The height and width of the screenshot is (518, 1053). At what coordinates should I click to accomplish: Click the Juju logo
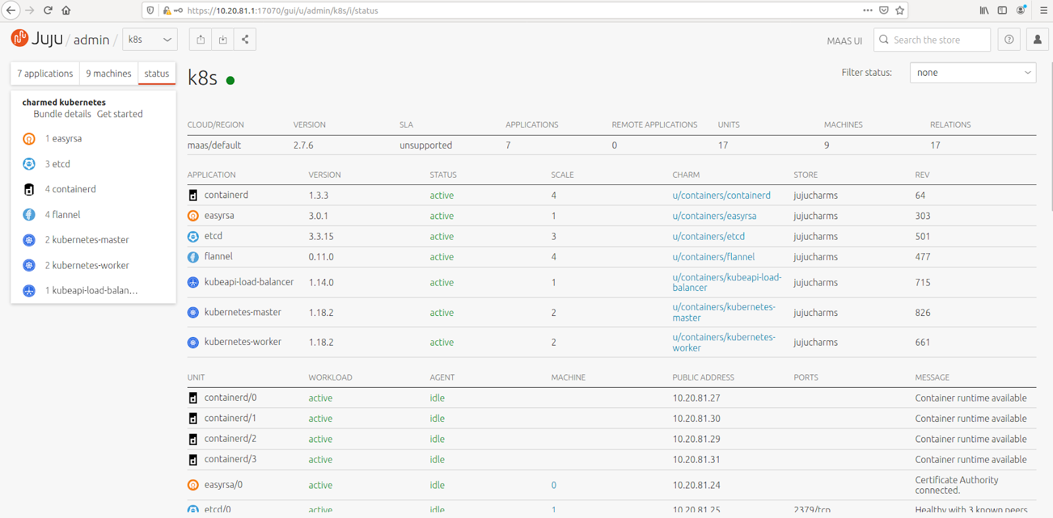coord(37,39)
